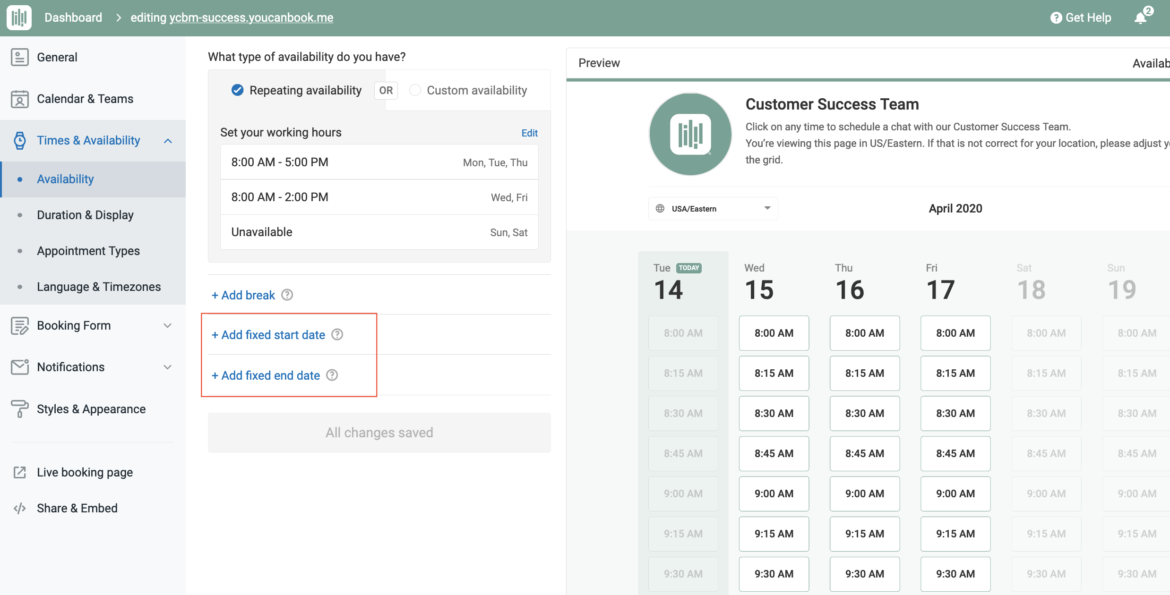Click help icon beside Add fixed end date
Screen dimensions: 1170x595
click(332, 375)
